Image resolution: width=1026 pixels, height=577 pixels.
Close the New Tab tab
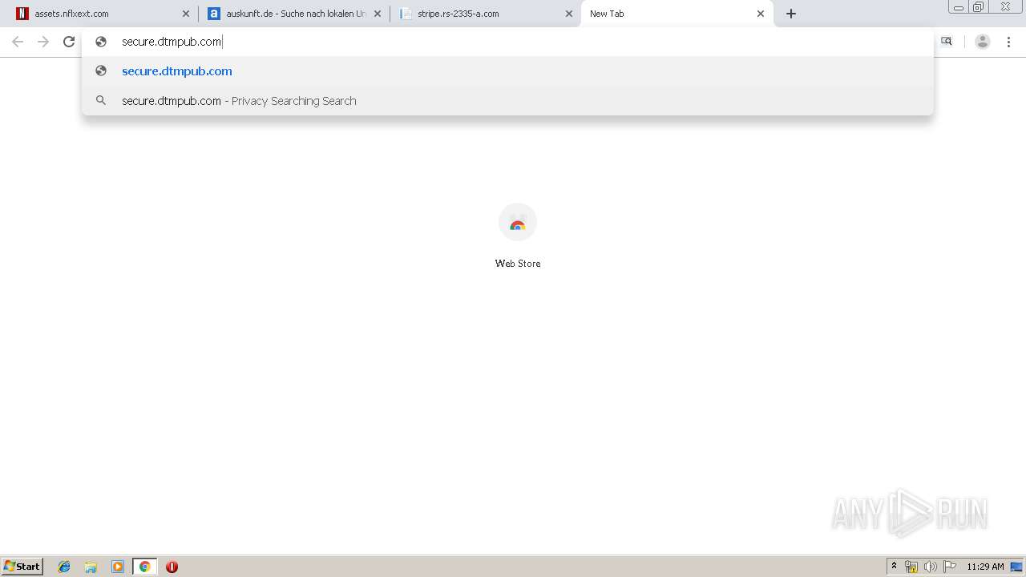pyautogui.click(x=761, y=14)
